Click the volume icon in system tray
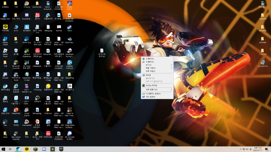Screen dimensions: 271x152 [247, 149]
